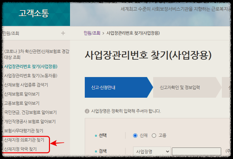Click the 민원/조회 breadcrumb link
233x159 pixels.
[92, 33]
